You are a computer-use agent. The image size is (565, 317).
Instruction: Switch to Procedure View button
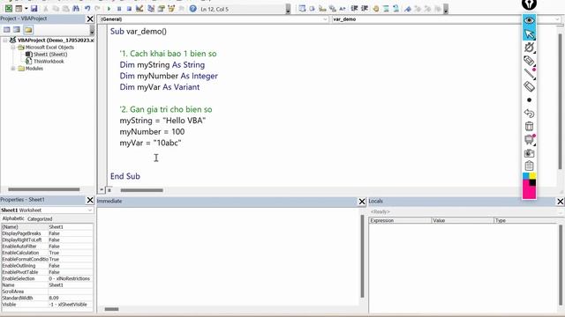(x=102, y=190)
